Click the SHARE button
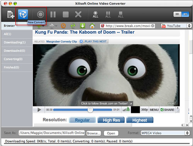Viewport: 193px width, 146px height. [168, 110]
